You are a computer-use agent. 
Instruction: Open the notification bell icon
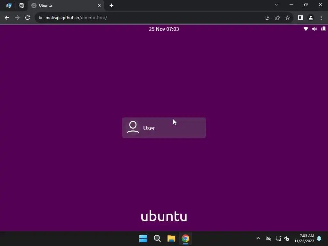point(319,238)
